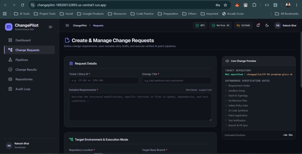302x154 pixels.
Task: Click the password key icon in the address bar
Action: (x=218, y=5)
